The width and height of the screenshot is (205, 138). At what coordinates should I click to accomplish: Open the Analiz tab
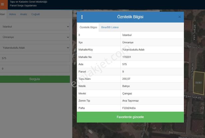click(x=24, y=14)
